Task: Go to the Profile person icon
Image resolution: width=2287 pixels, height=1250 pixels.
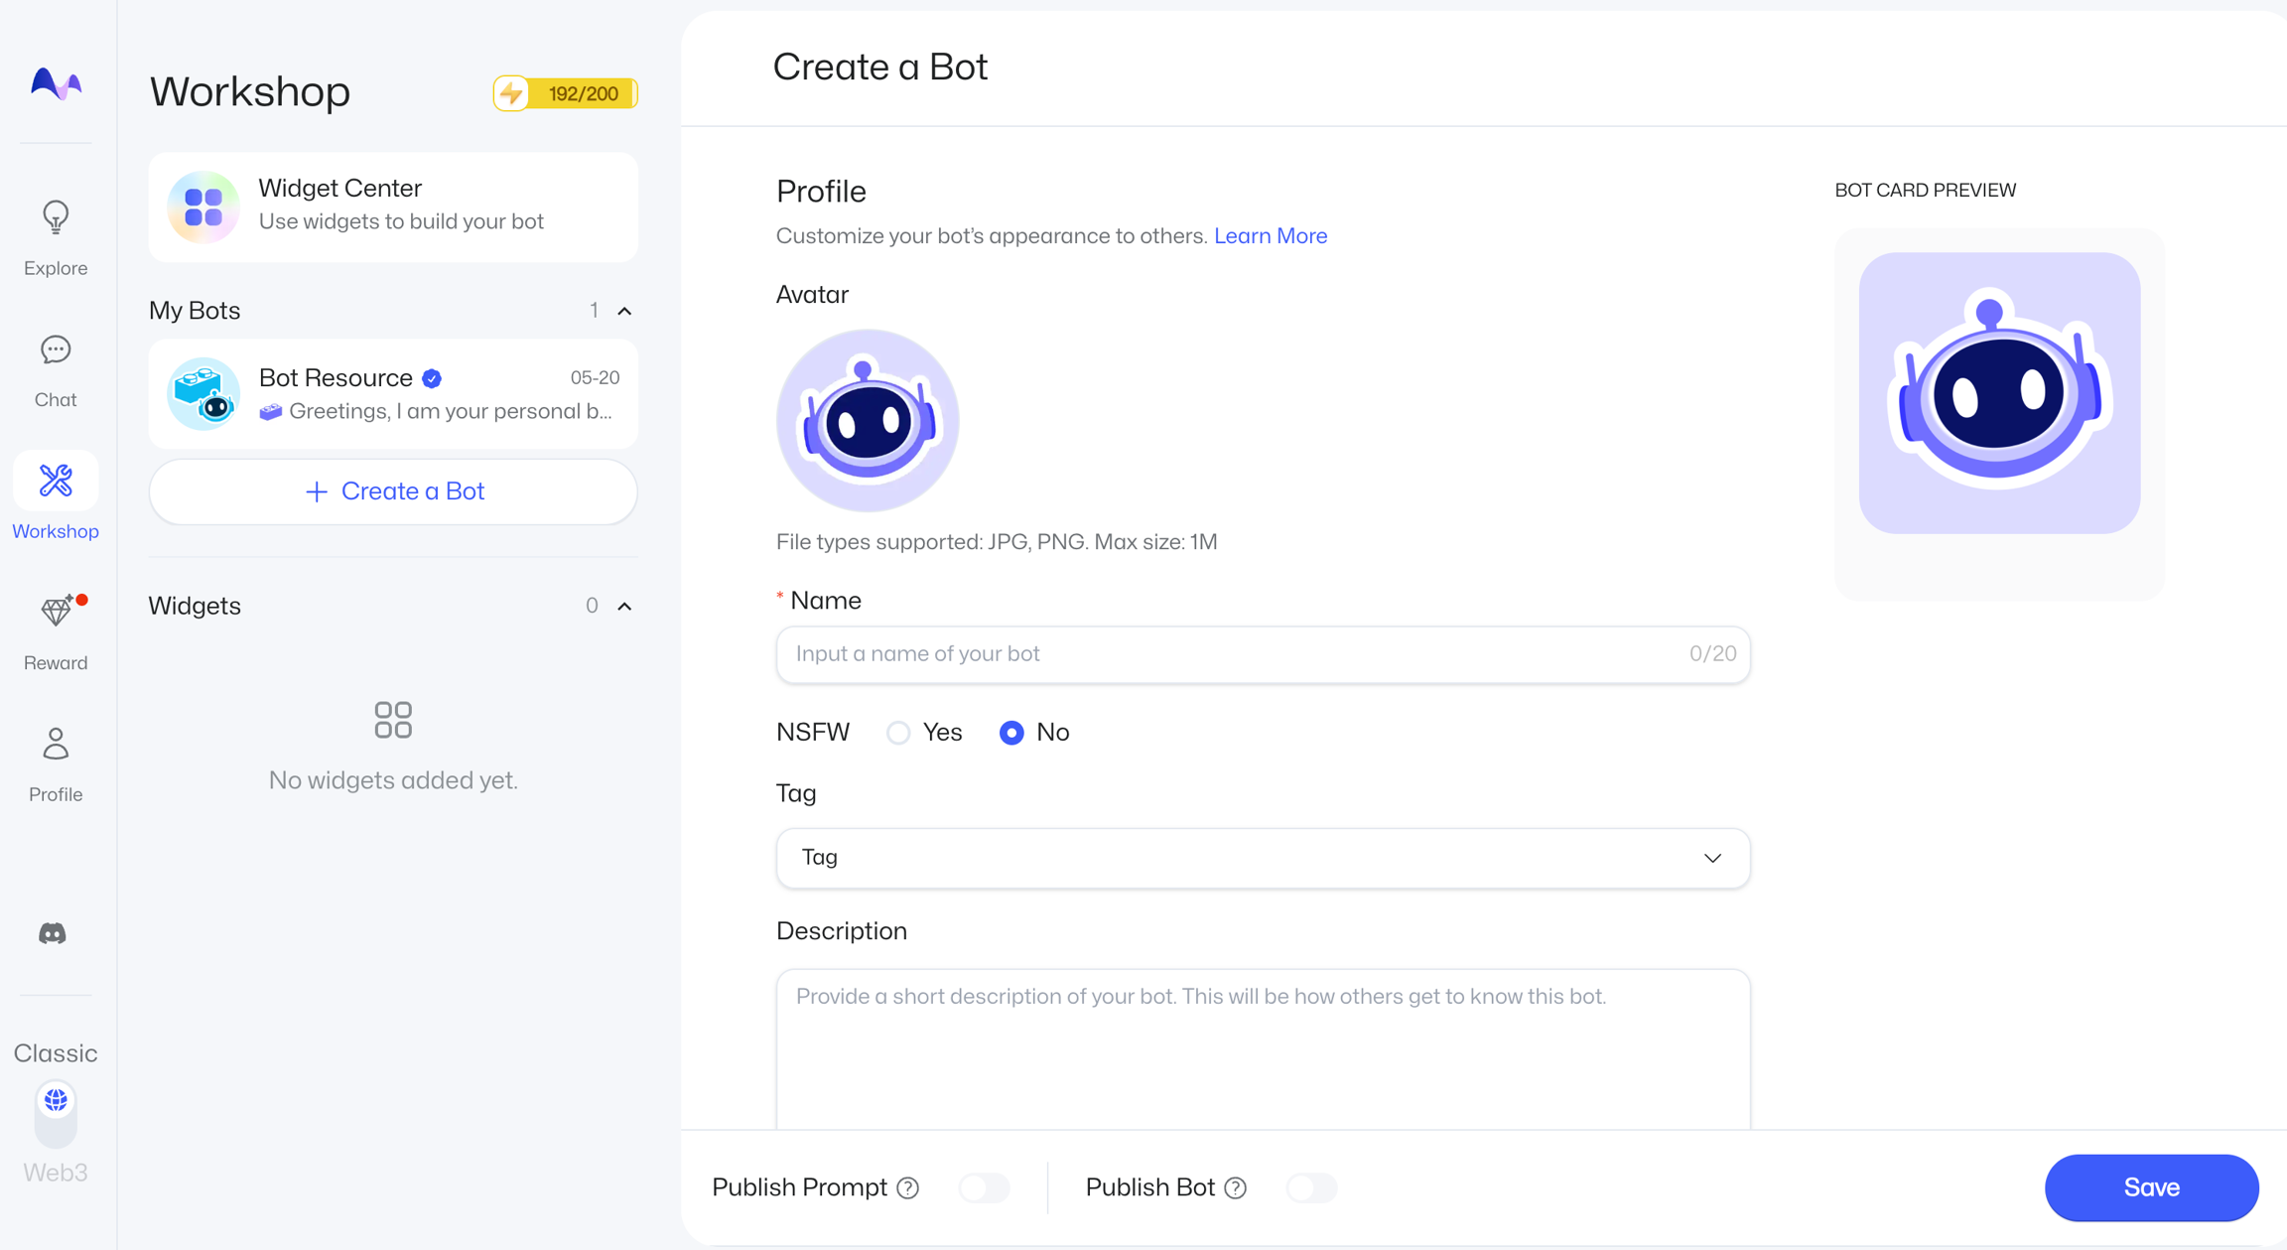Action: point(56,744)
